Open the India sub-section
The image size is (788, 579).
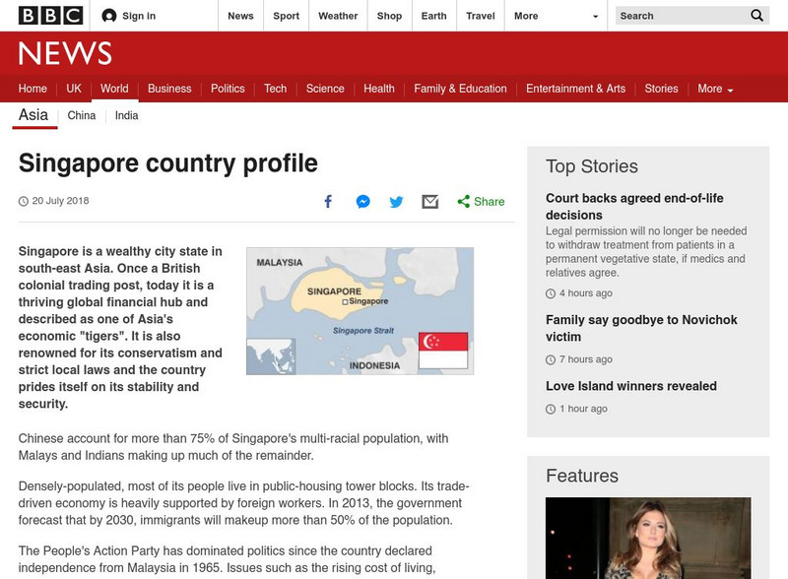tap(127, 115)
